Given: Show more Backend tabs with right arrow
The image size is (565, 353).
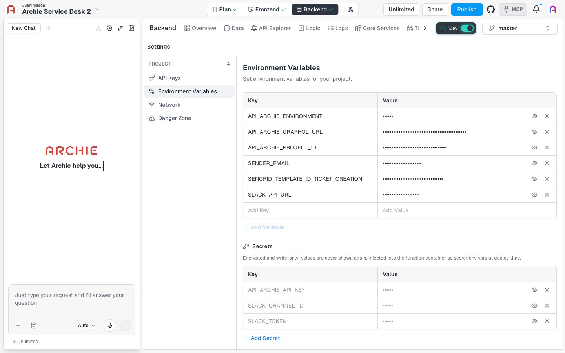Looking at the screenshot, I should click(x=425, y=28).
